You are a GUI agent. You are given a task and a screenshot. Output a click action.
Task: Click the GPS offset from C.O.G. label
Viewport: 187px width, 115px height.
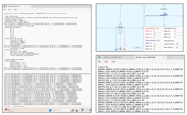[x=170, y=28]
